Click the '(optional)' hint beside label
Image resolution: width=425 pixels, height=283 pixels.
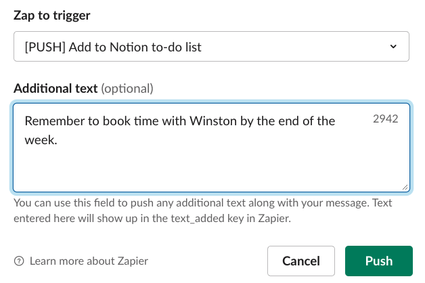pos(127,88)
